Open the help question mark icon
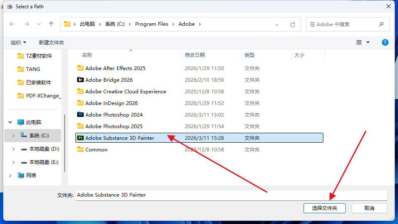The image size is (398, 224). pyautogui.click(x=385, y=42)
